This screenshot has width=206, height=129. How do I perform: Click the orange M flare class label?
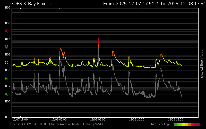point(6,47)
